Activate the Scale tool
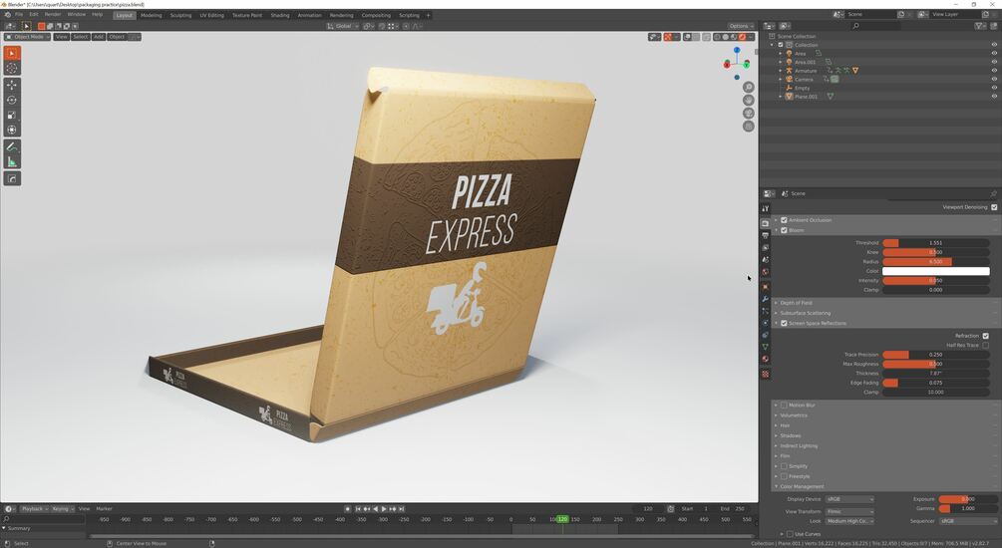 click(x=12, y=115)
